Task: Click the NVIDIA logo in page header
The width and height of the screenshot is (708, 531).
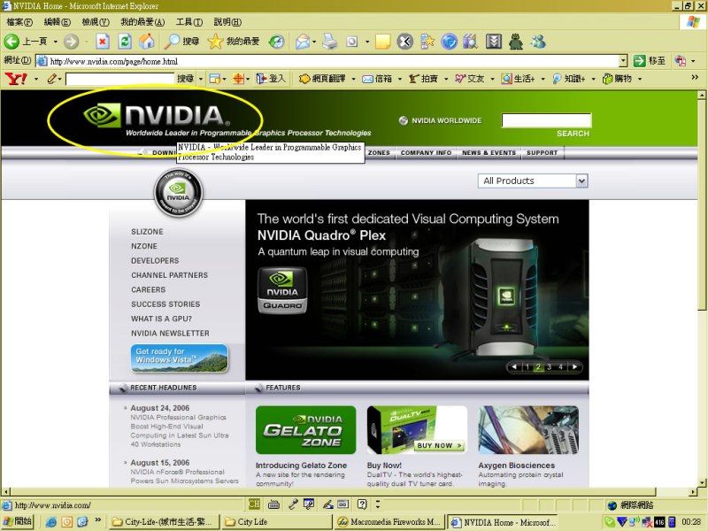Action: tap(157, 116)
